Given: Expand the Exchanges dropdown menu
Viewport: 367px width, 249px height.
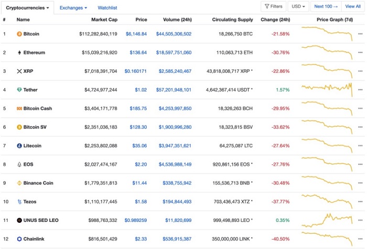Looking at the screenshot, I should tap(73, 8).
